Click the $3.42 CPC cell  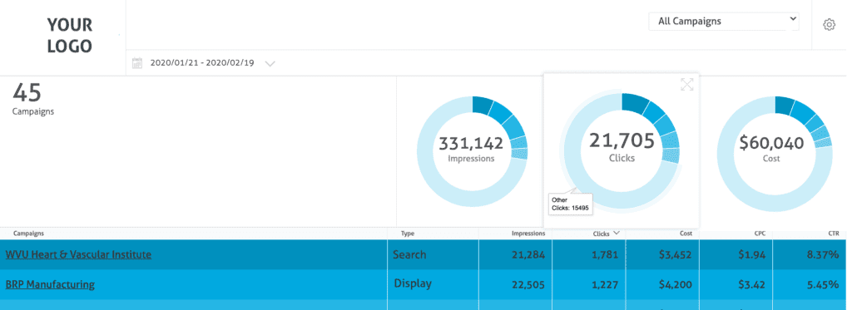click(752, 284)
